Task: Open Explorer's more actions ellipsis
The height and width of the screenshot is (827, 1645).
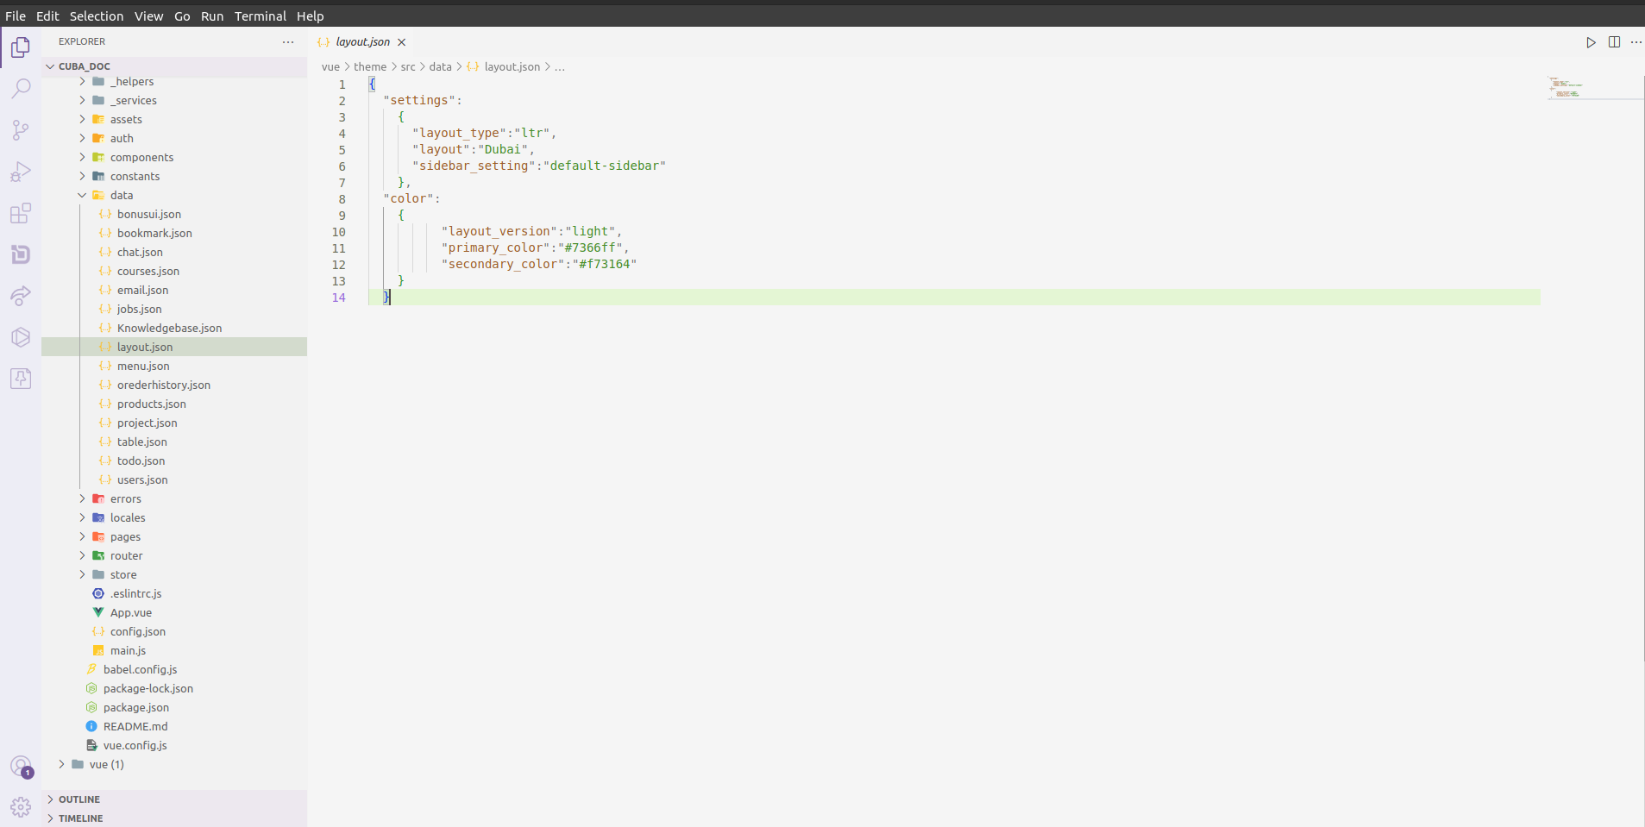Action: point(288,42)
